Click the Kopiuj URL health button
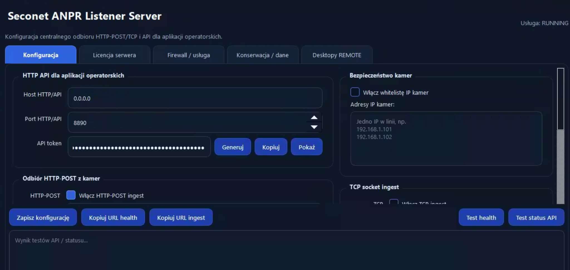This screenshot has height=270, width=570. [x=113, y=217]
